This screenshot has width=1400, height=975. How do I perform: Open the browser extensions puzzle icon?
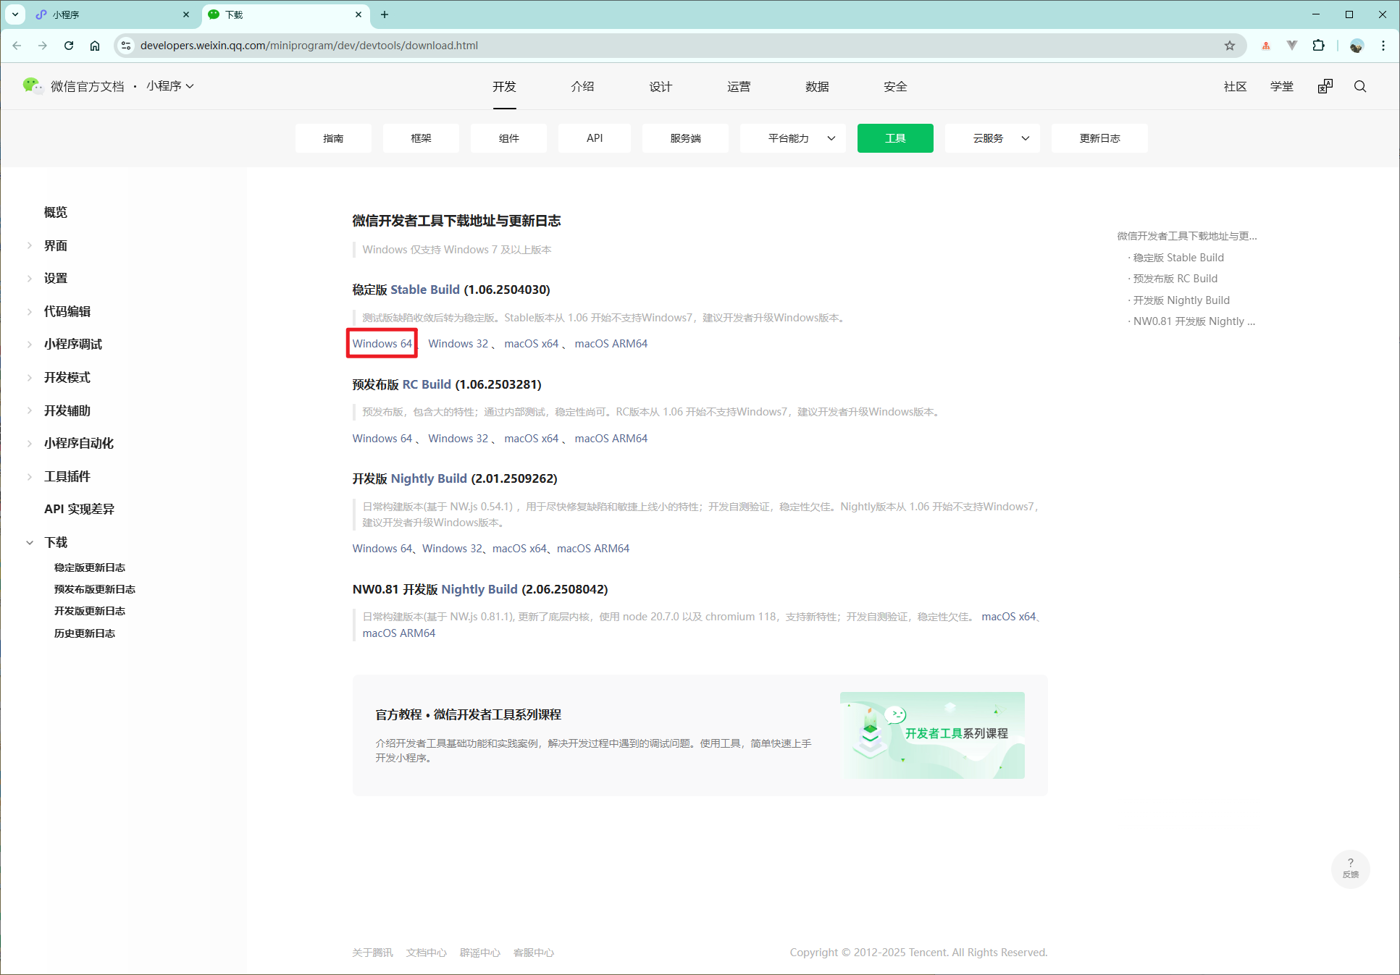pos(1318,46)
